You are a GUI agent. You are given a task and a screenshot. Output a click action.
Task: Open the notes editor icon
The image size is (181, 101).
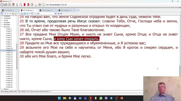pyautogui.click(x=32, y=5)
